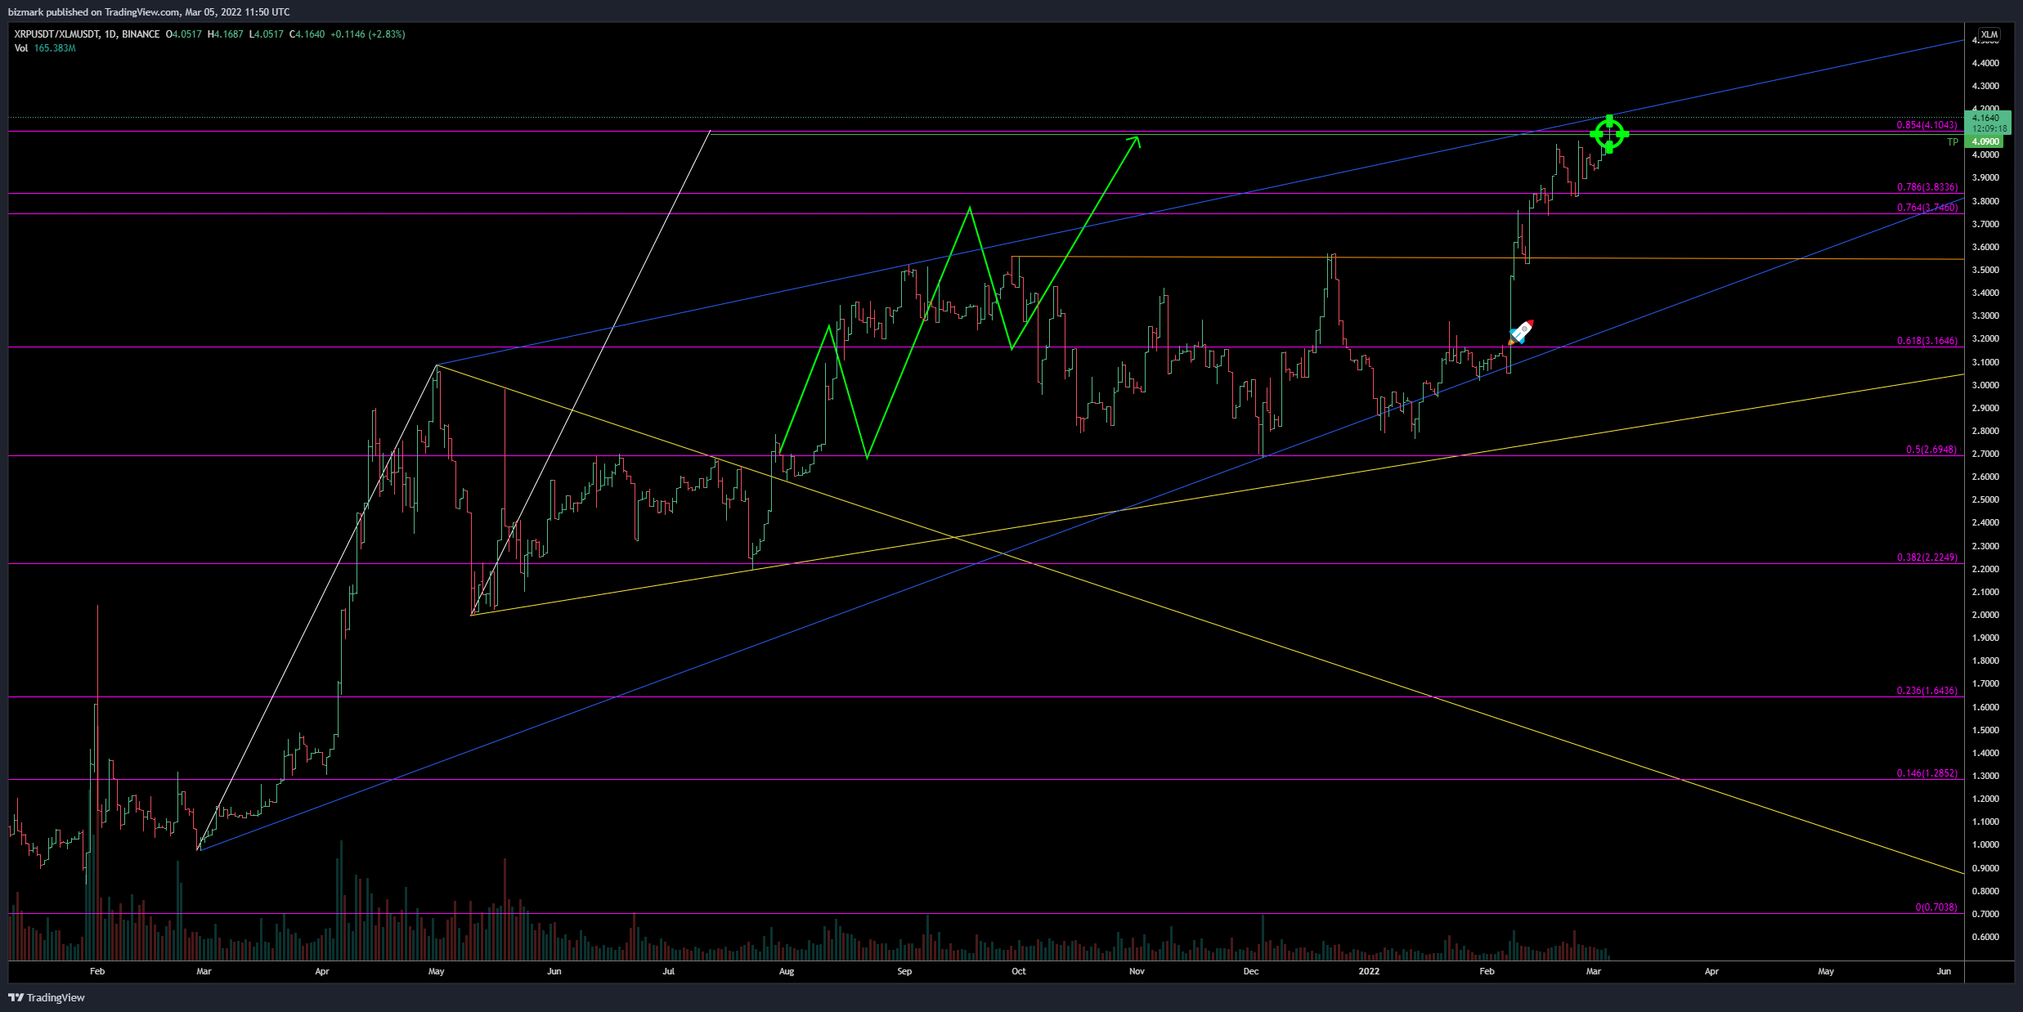Click the 3.5000 price axis tick

tap(1985, 270)
